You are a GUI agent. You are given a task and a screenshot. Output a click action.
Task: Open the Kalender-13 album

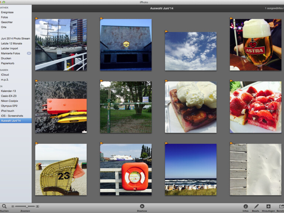[8, 91]
